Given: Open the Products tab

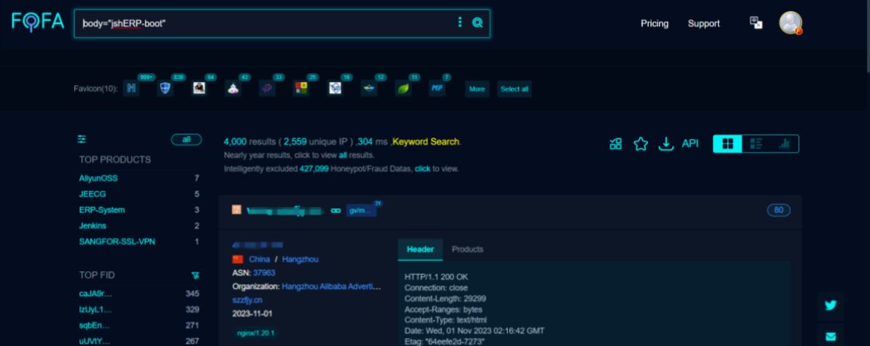Looking at the screenshot, I should [x=468, y=250].
